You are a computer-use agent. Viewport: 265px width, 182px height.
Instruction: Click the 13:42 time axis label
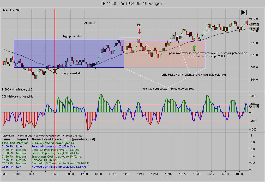(x=112, y=174)
